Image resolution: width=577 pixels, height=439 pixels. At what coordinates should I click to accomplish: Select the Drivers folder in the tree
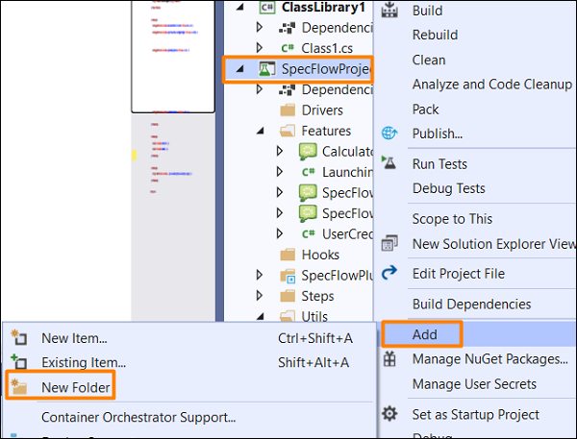click(x=322, y=110)
